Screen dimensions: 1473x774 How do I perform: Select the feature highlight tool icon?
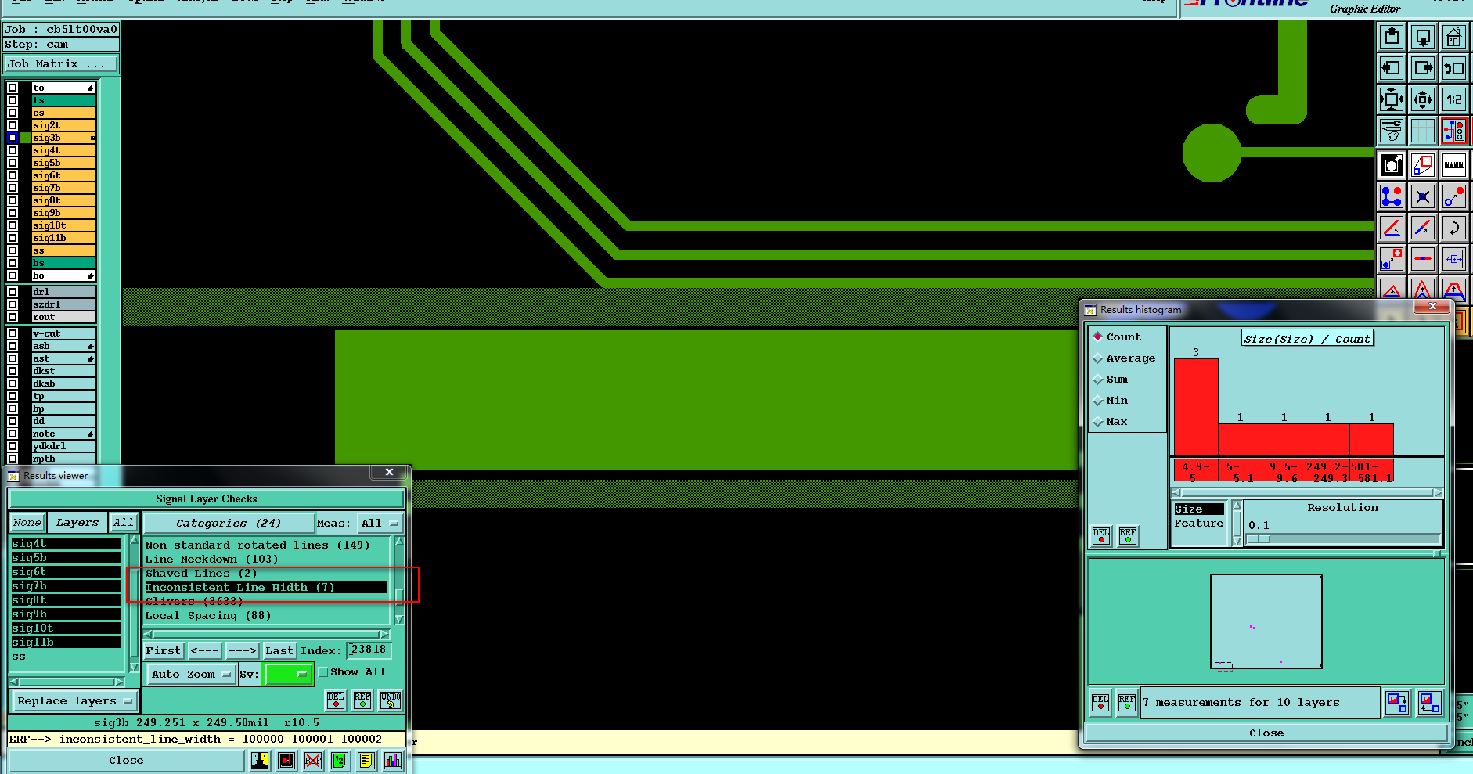tap(1392, 165)
